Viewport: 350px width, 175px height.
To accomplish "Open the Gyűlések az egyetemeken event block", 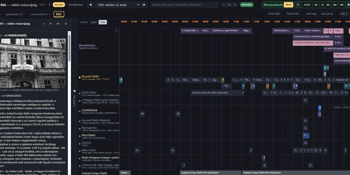I will [x=226, y=31].
